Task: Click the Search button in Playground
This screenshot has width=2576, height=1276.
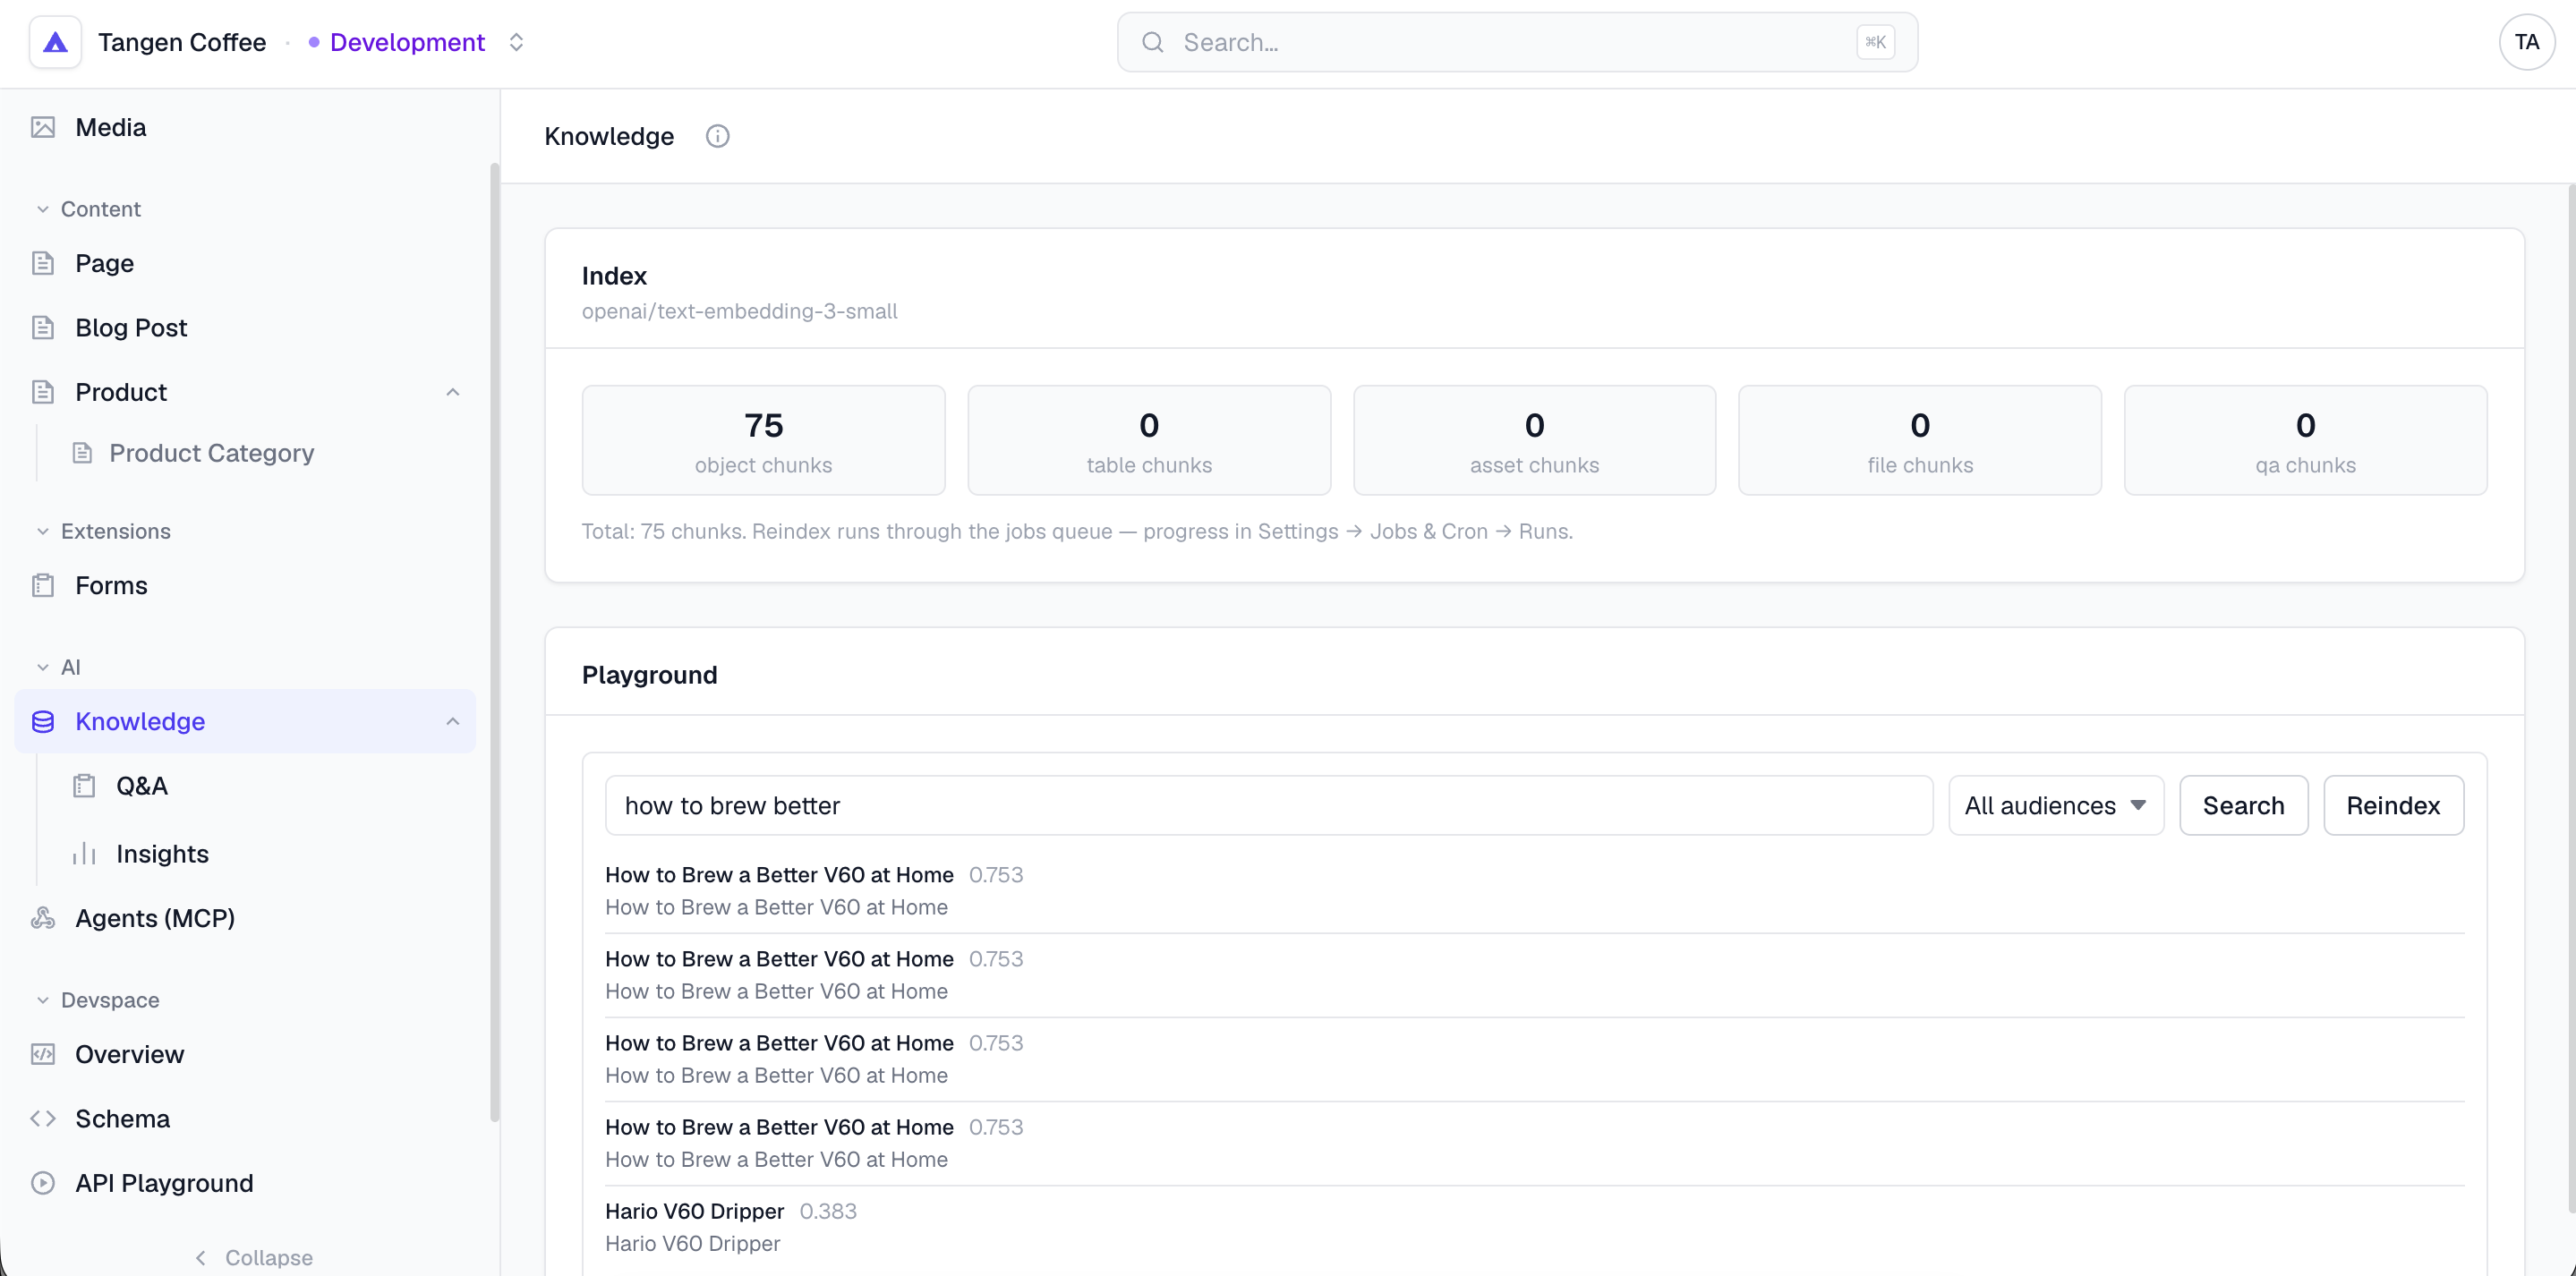Action: (2243, 805)
